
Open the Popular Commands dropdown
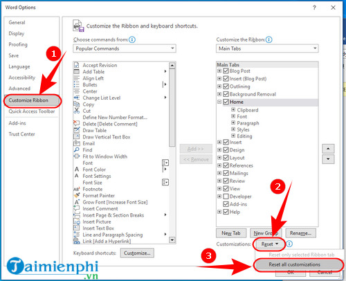[x=125, y=48]
